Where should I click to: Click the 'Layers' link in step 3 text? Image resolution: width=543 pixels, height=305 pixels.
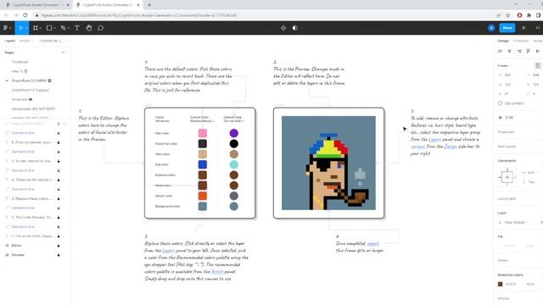[168, 251]
